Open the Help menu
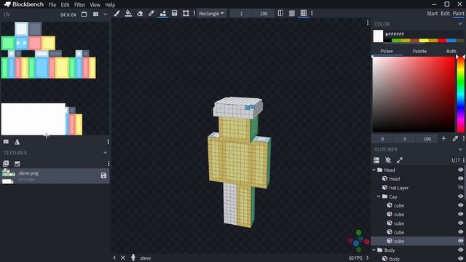466x262 pixels. [x=110, y=5]
